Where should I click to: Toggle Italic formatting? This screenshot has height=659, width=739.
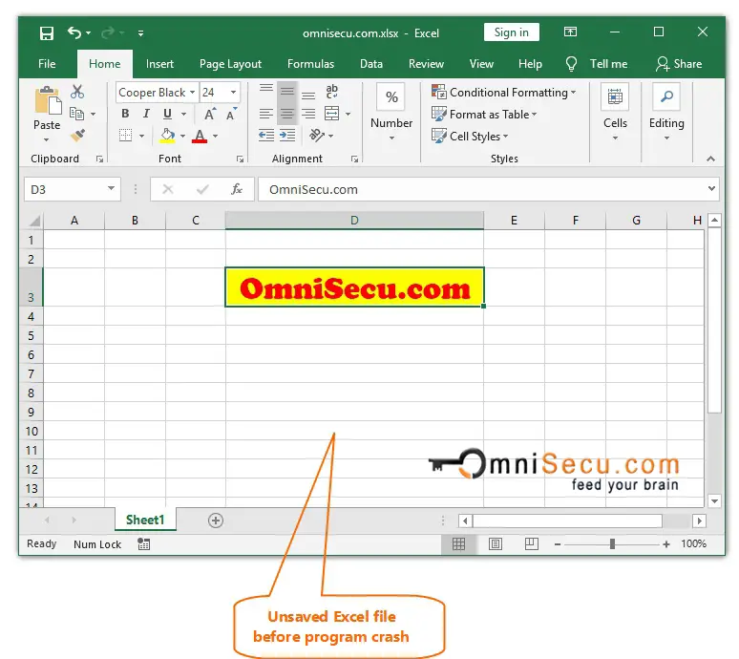(x=146, y=114)
